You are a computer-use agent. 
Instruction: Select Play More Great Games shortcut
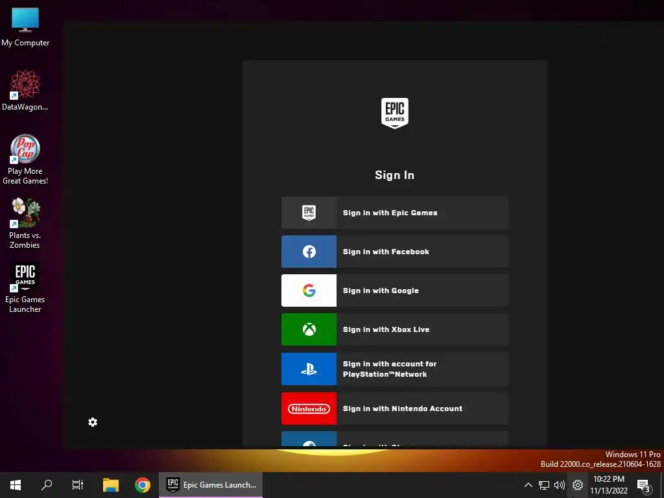coord(25,160)
